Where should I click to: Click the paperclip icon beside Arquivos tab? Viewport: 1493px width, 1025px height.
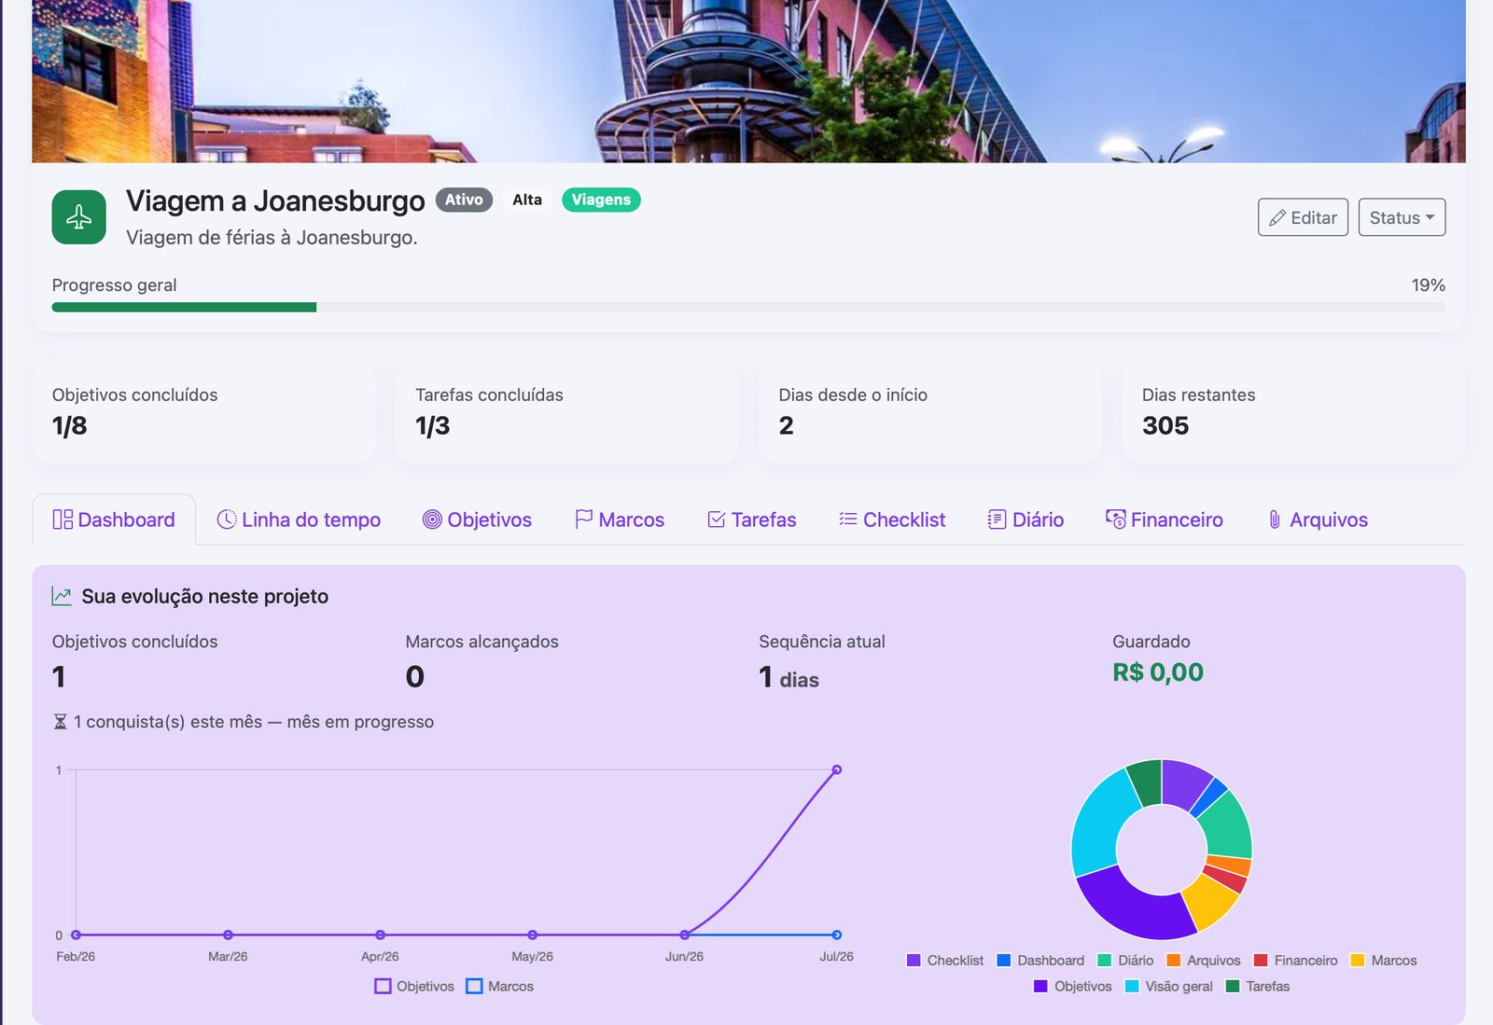click(1275, 519)
